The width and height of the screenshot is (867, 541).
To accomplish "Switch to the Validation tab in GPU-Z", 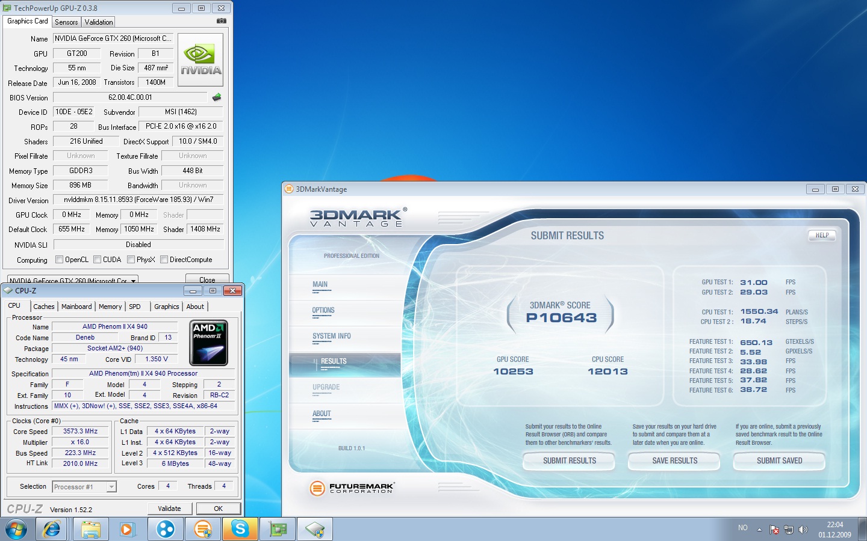I will 99,22.
